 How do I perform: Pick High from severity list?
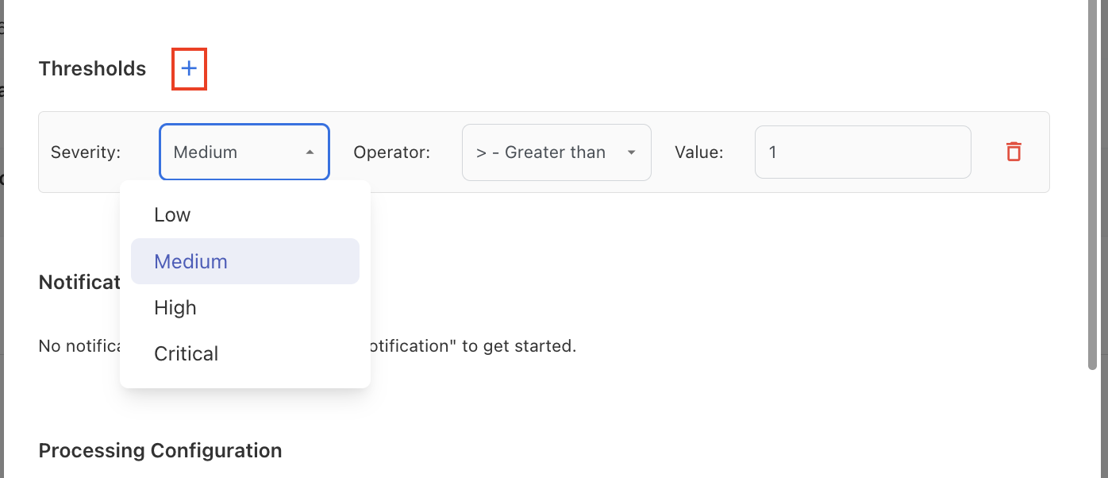[175, 307]
